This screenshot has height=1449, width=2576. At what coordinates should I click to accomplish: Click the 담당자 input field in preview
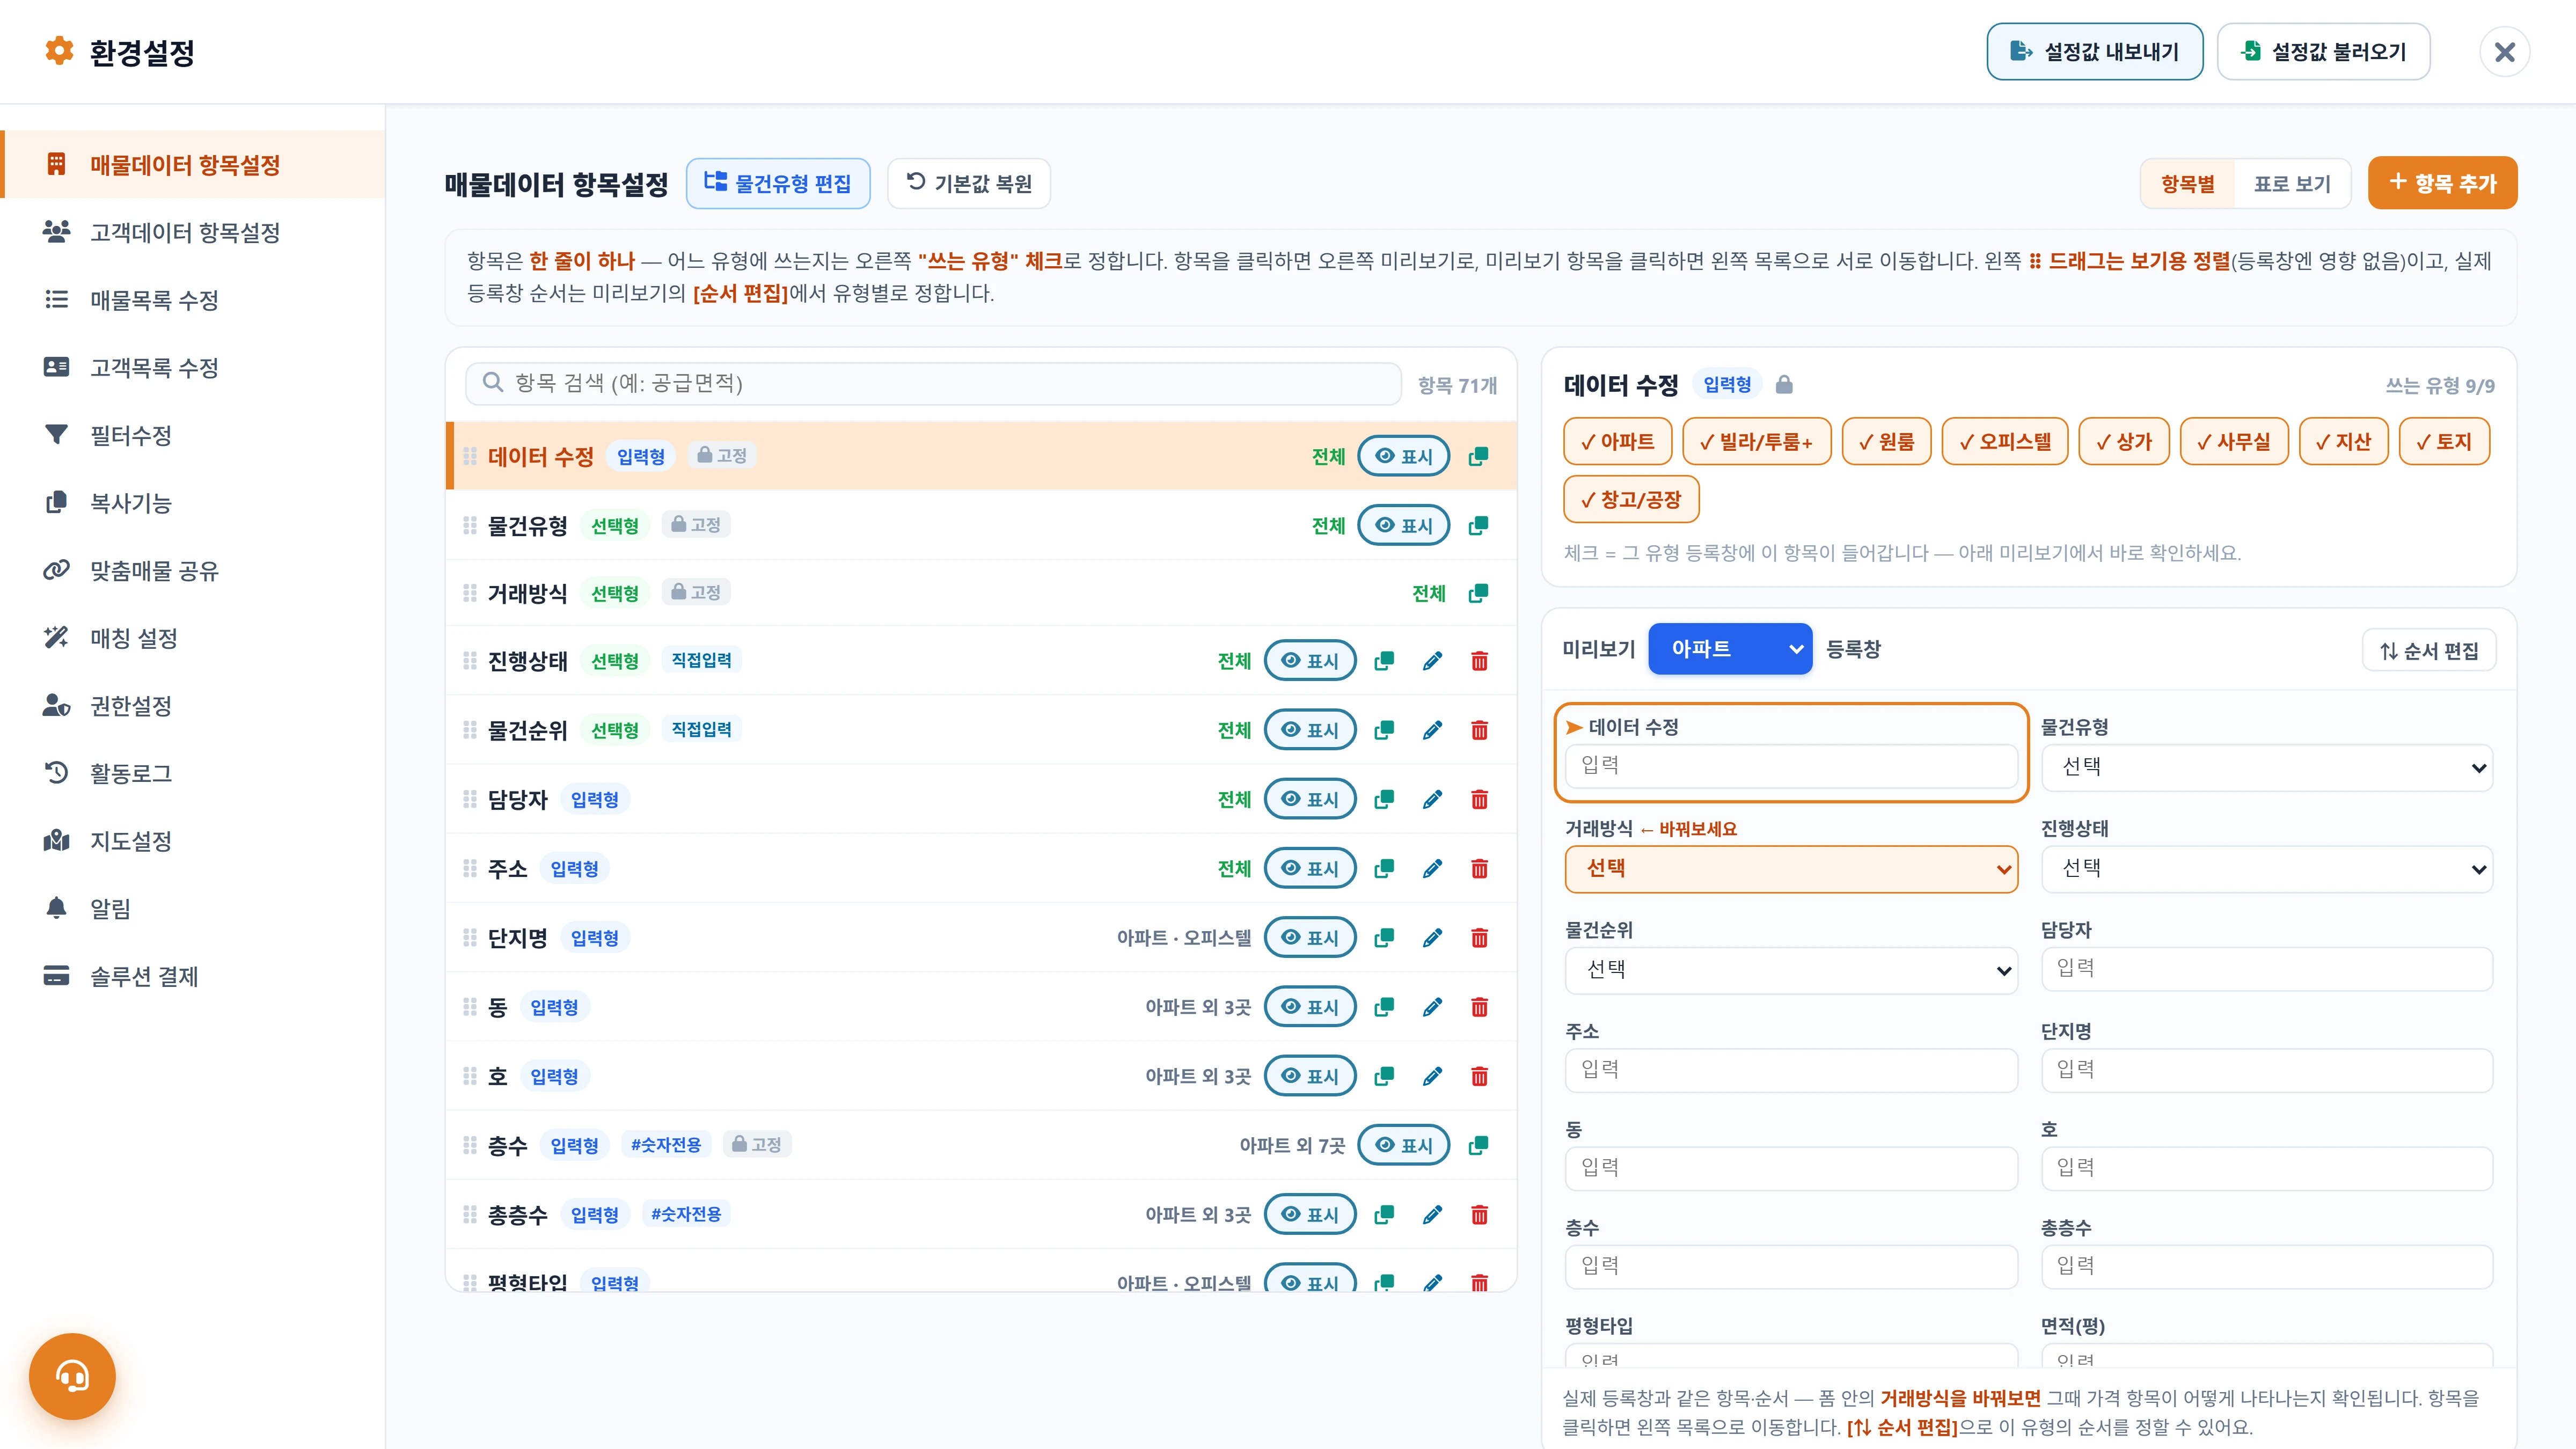[2266, 969]
